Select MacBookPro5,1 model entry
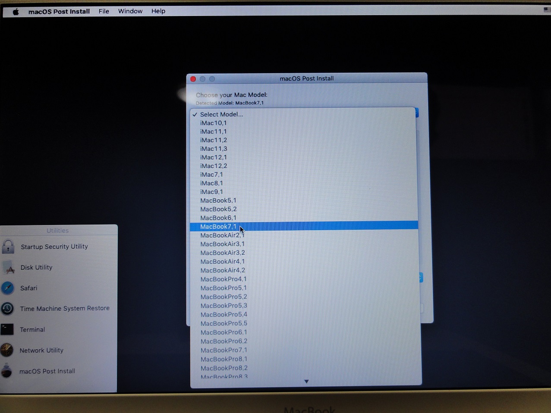 click(x=305, y=288)
